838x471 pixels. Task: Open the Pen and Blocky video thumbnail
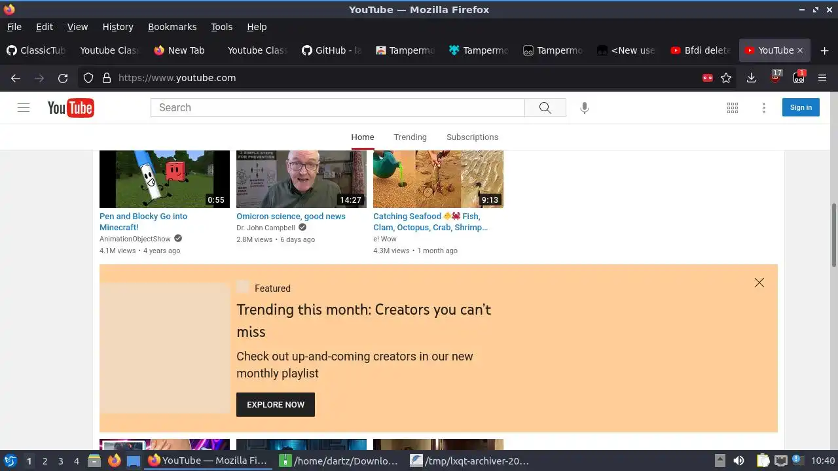point(164,179)
